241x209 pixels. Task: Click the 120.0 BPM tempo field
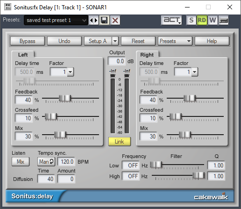click(x=66, y=162)
